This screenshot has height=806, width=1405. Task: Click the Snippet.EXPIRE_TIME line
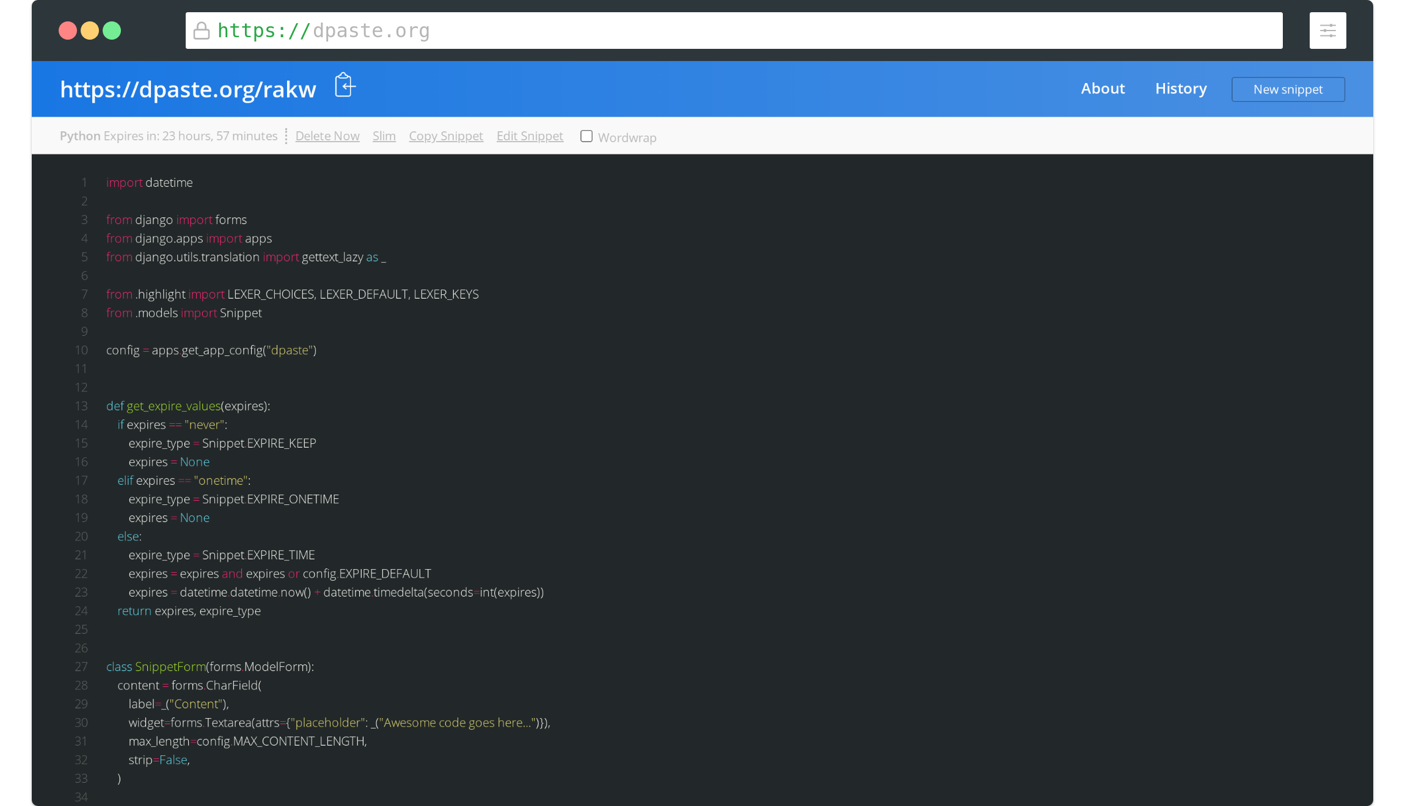point(222,555)
